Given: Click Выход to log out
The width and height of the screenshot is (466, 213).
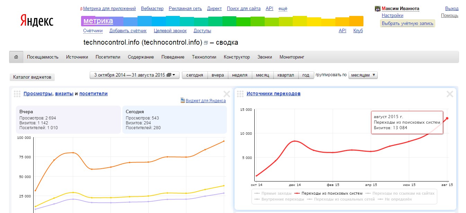Looking at the screenshot, I should point(451,9).
